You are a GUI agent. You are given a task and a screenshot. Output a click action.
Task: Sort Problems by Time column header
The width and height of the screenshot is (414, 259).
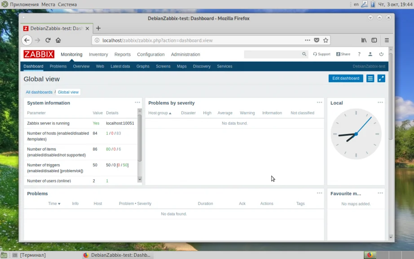[x=54, y=204]
